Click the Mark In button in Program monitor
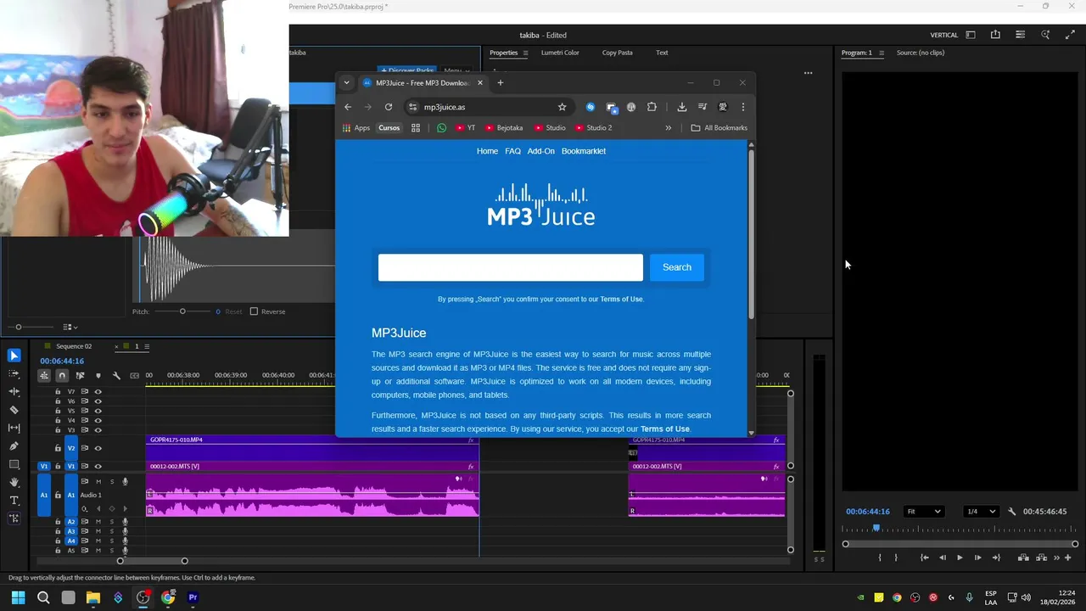 click(x=880, y=558)
